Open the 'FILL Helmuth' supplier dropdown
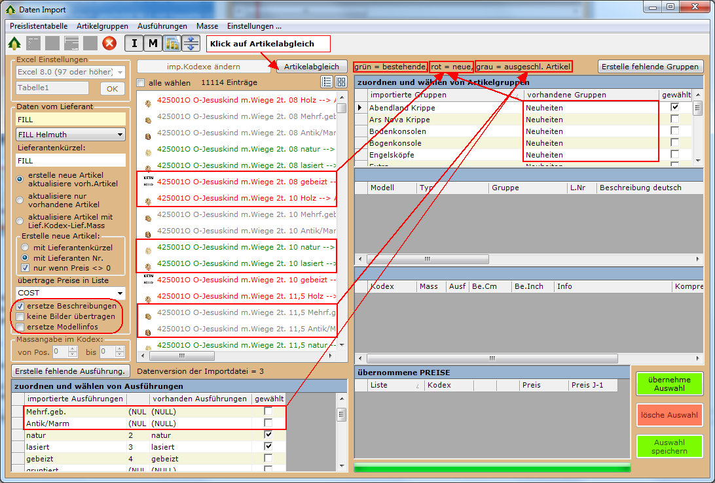This screenshot has height=483, width=715. click(x=70, y=135)
